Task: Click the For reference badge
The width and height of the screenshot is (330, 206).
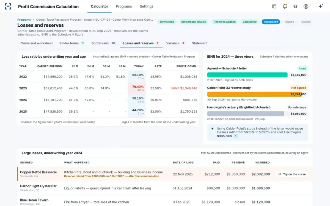Action: (297, 107)
